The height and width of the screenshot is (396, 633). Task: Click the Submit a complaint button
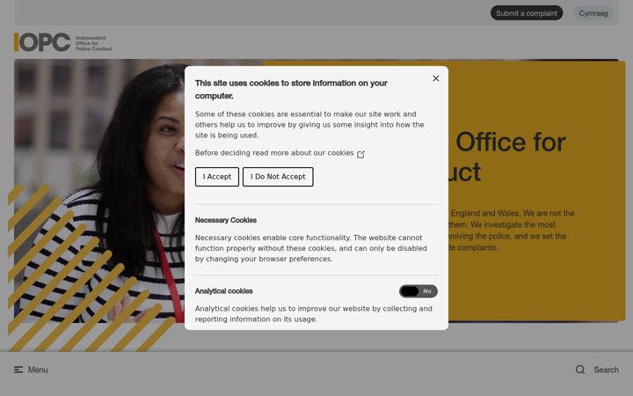(x=527, y=13)
